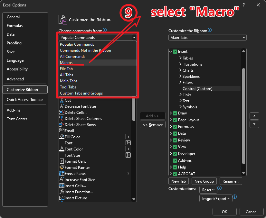Click the info icon beside Choose commands from
266x218 pixels.
(105, 30)
